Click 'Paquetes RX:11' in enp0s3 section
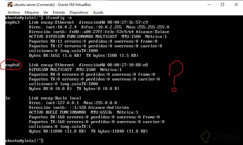The image size is (243, 145). click(x=45, y=41)
